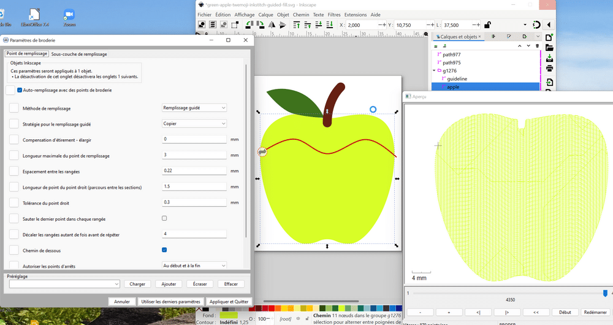Viewport: 613px width, 325px height.
Task: Click the Aperçu stitch position slider handle
Action: 605,293
